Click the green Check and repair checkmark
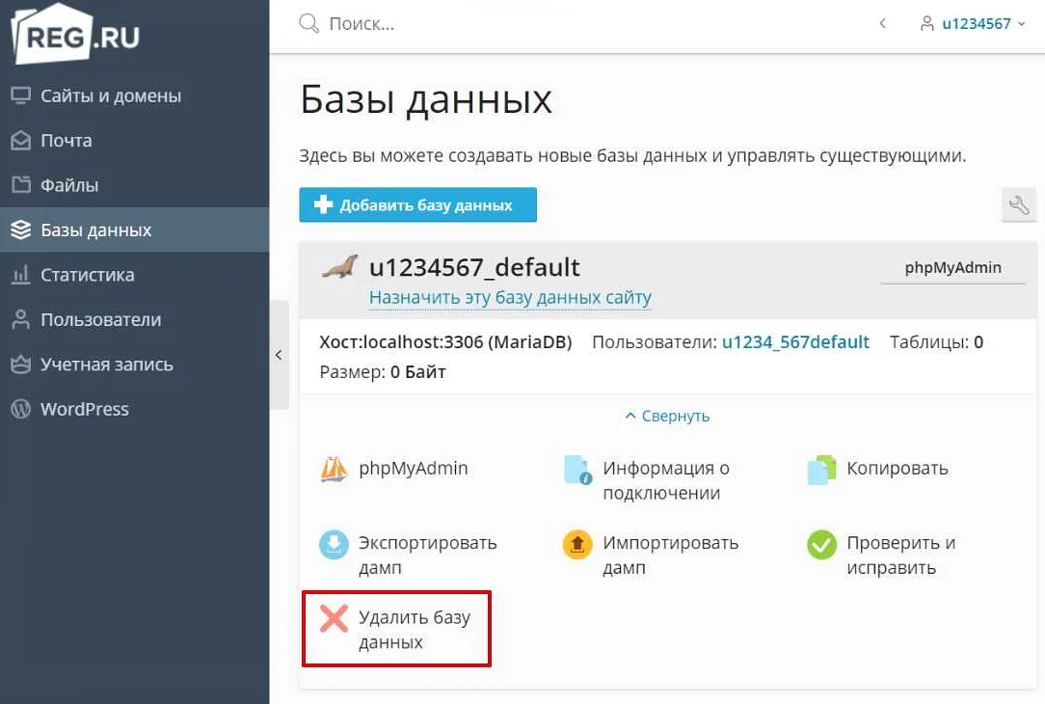The height and width of the screenshot is (704, 1045). tap(821, 545)
